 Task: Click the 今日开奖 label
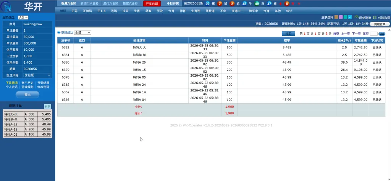173,3
